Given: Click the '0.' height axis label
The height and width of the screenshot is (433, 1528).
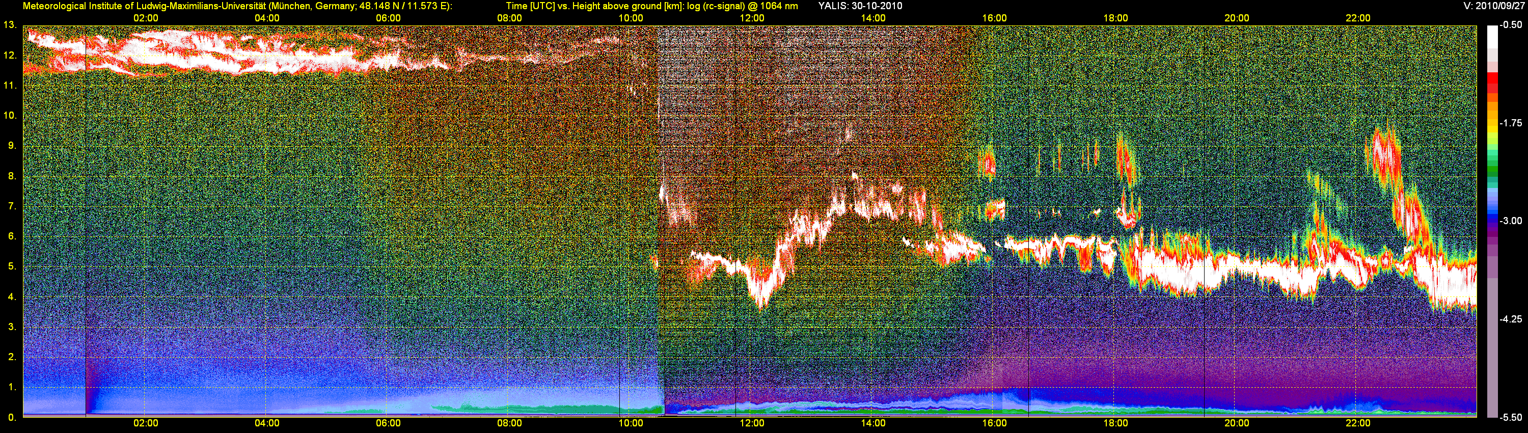Looking at the screenshot, I should [12, 417].
